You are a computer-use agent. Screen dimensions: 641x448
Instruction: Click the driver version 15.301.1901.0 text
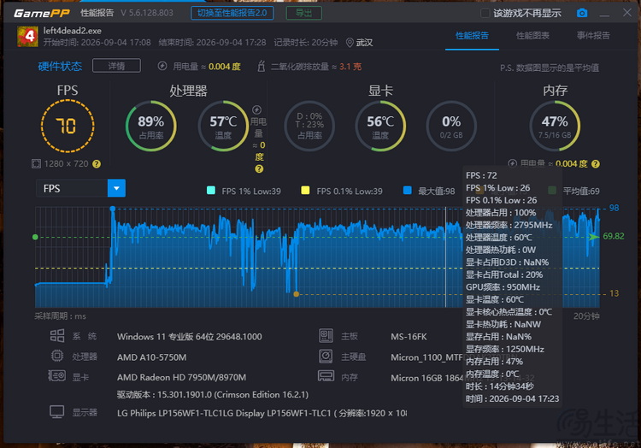pos(213,394)
